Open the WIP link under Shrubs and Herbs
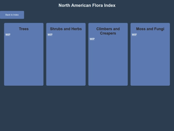174x131 pixels. pos(50,35)
